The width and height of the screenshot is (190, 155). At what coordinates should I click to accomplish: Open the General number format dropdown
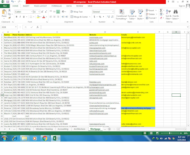(113, 12)
